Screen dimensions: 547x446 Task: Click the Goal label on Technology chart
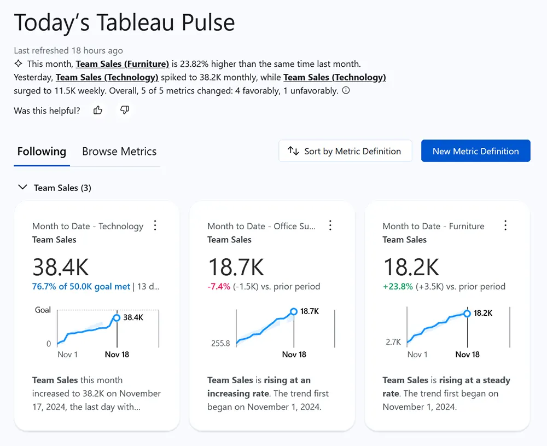click(x=43, y=310)
